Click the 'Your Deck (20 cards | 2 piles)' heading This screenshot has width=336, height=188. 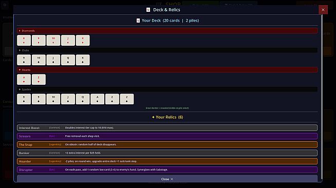[170, 21]
